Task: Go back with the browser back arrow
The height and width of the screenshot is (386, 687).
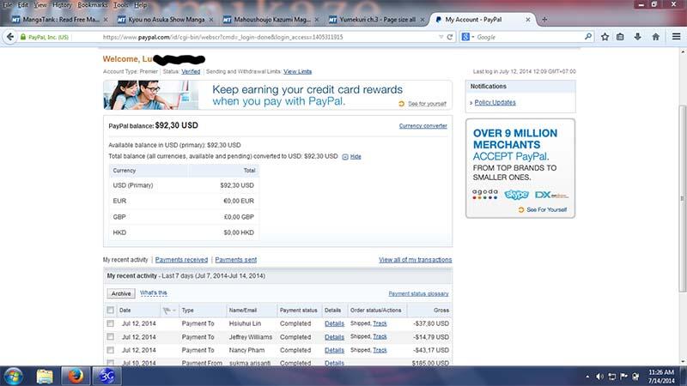Action: [x=10, y=37]
